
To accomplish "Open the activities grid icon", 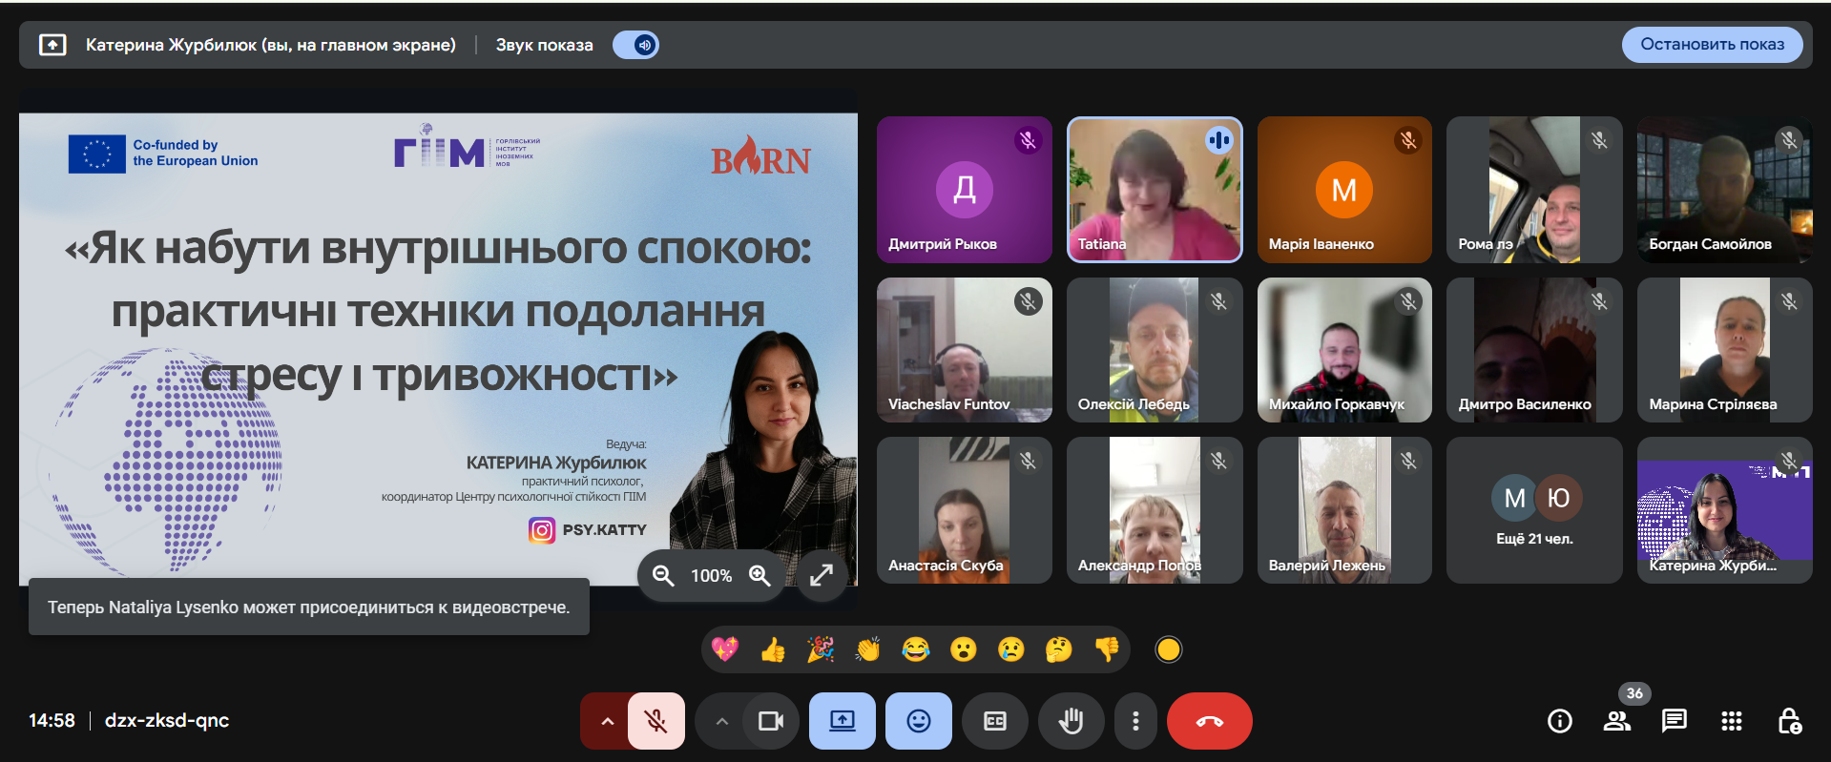I will pos(1732,721).
